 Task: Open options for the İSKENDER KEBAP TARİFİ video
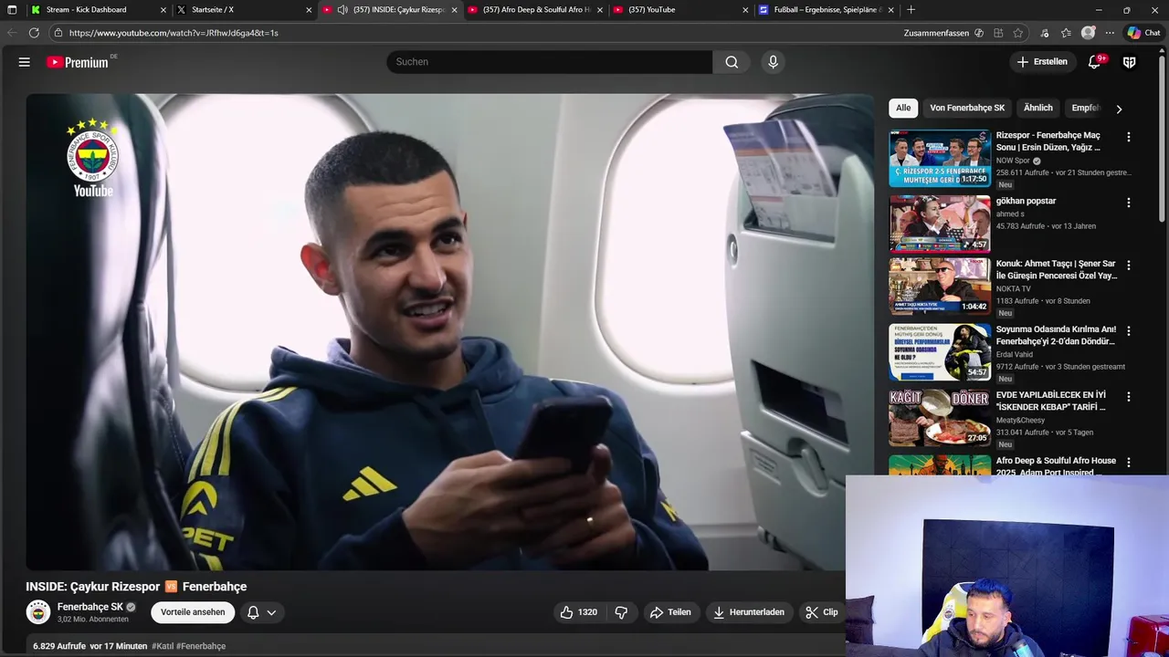coord(1129,397)
